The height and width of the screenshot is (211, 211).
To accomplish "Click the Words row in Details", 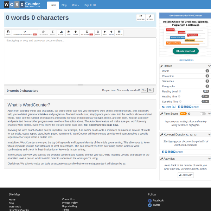I will click(185, 71).
